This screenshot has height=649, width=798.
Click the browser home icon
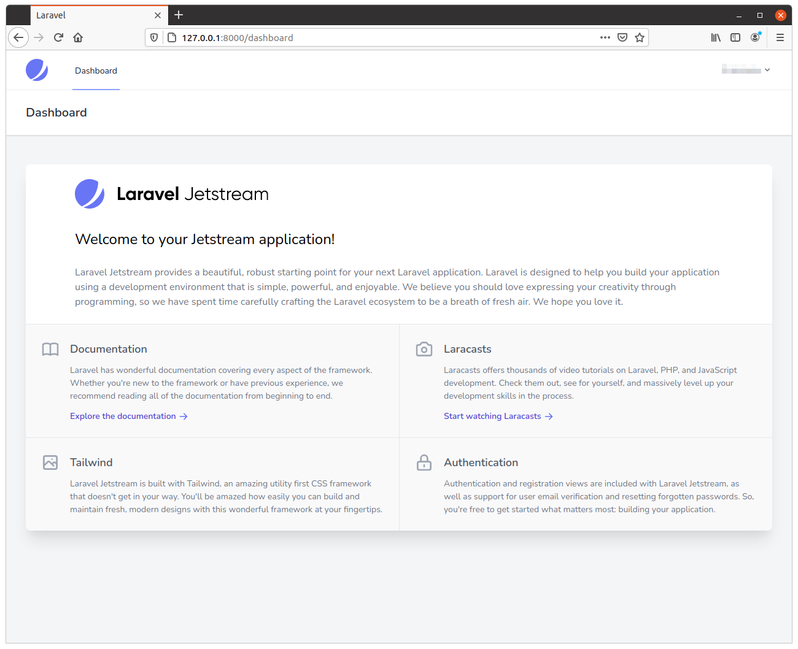point(78,37)
